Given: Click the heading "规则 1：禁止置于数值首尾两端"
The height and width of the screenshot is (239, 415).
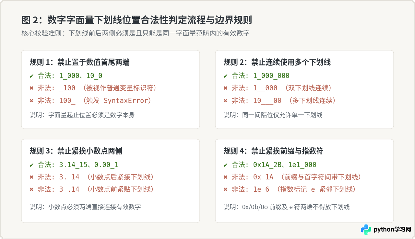Looking at the screenshot, I should pyautogui.click(x=80, y=62).
